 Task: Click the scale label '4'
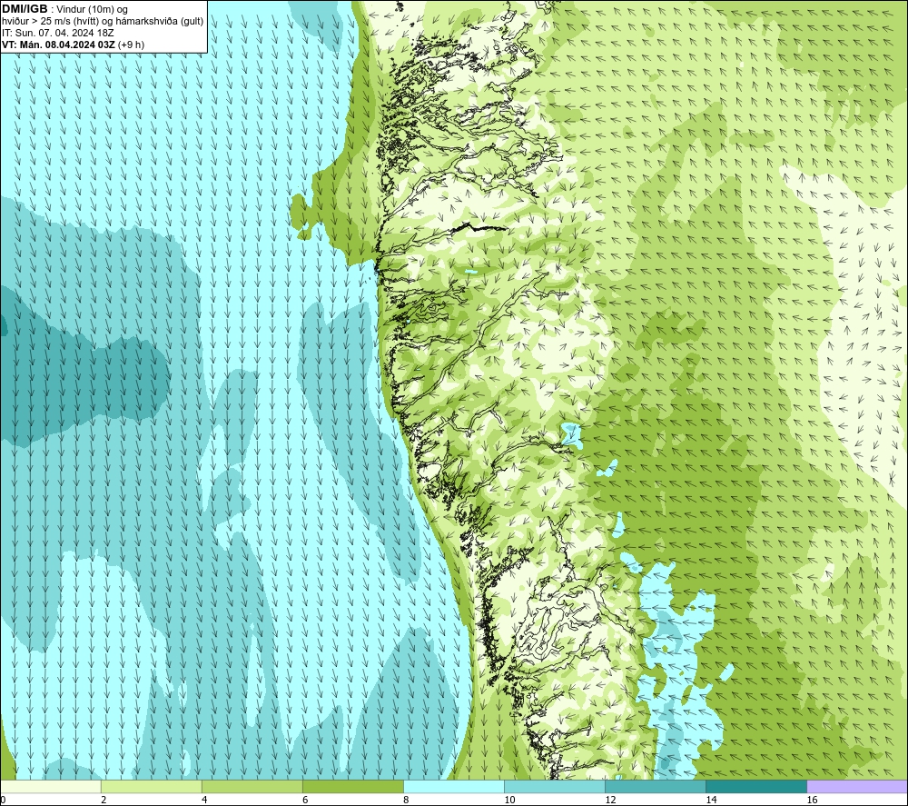click(x=204, y=800)
